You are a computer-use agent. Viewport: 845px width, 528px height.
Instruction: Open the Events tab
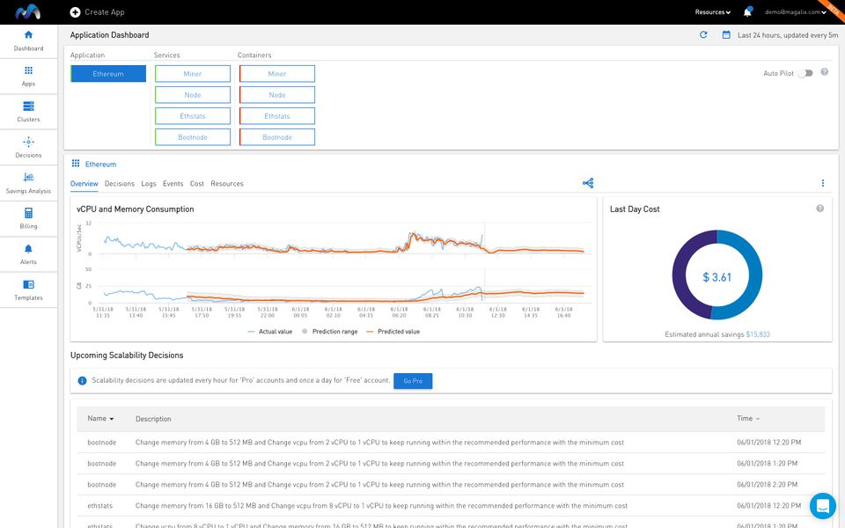[x=173, y=184]
